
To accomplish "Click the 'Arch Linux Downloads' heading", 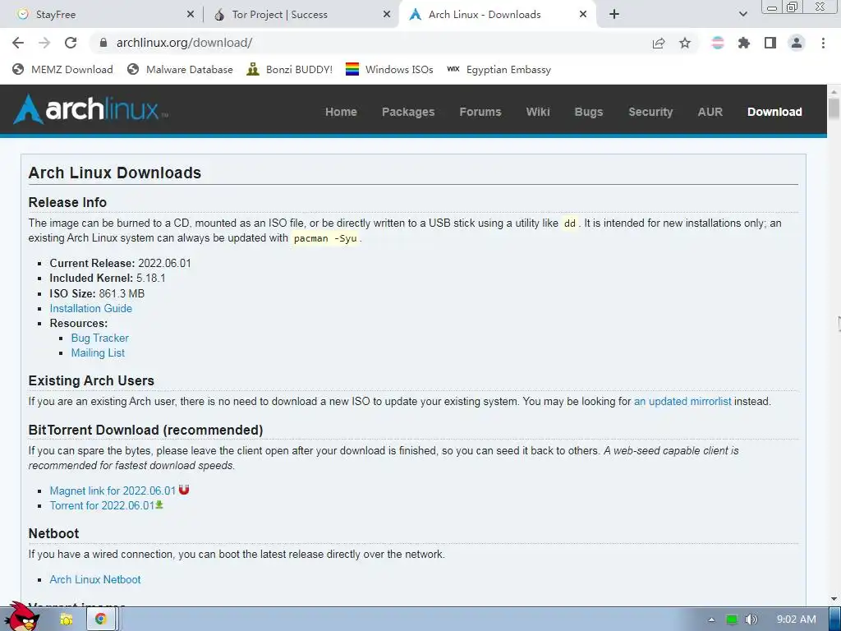I will tap(115, 173).
